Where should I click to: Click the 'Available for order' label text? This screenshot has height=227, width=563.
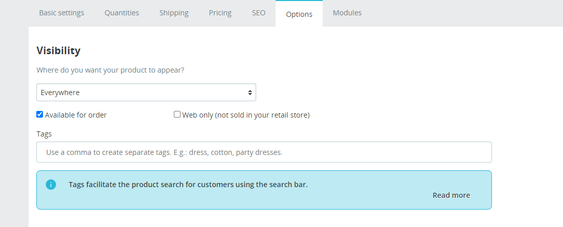pyautogui.click(x=76, y=115)
